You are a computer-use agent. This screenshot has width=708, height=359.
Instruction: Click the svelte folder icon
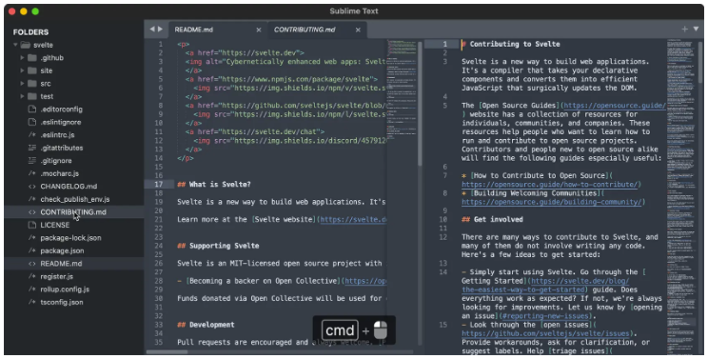click(26, 45)
